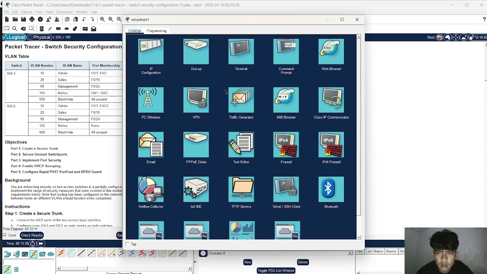Click the New file toolbar icon

[x=7, y=19]
